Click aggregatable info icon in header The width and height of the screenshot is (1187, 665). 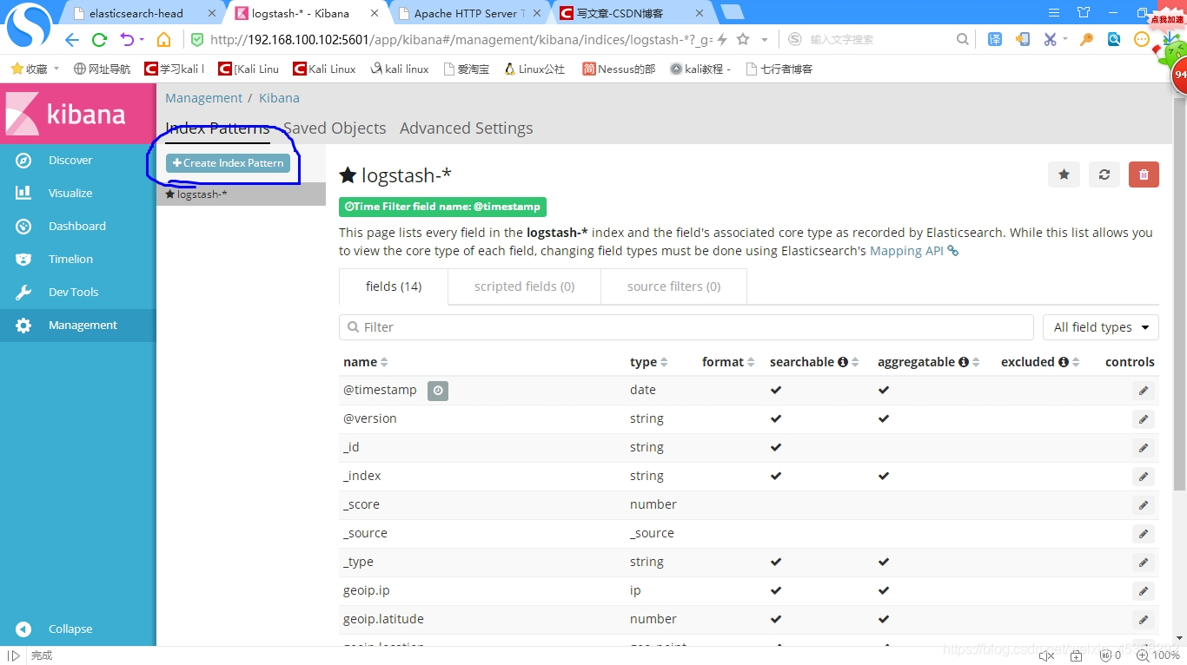click(963, 362)
